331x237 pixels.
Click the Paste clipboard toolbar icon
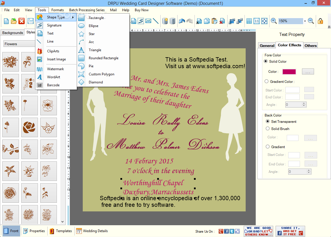214,21
